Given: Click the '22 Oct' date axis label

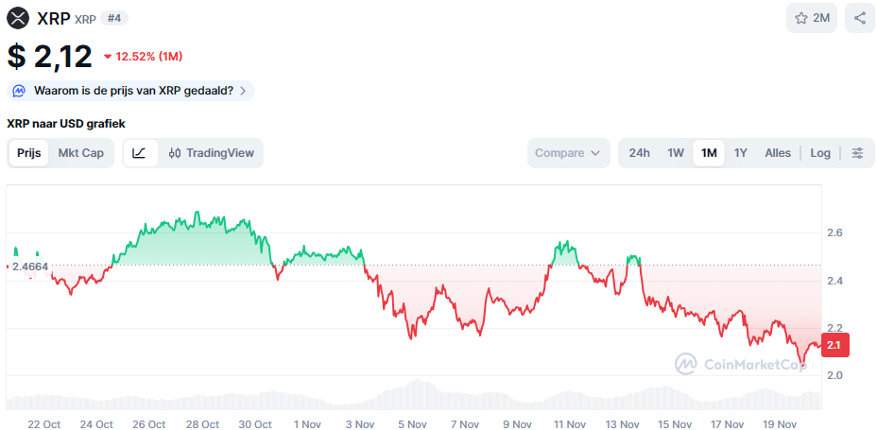Looking at the screenshot, I should tap(44, 424).
